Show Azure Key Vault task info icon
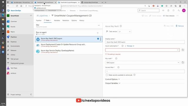188x106 pixels. 121,26
